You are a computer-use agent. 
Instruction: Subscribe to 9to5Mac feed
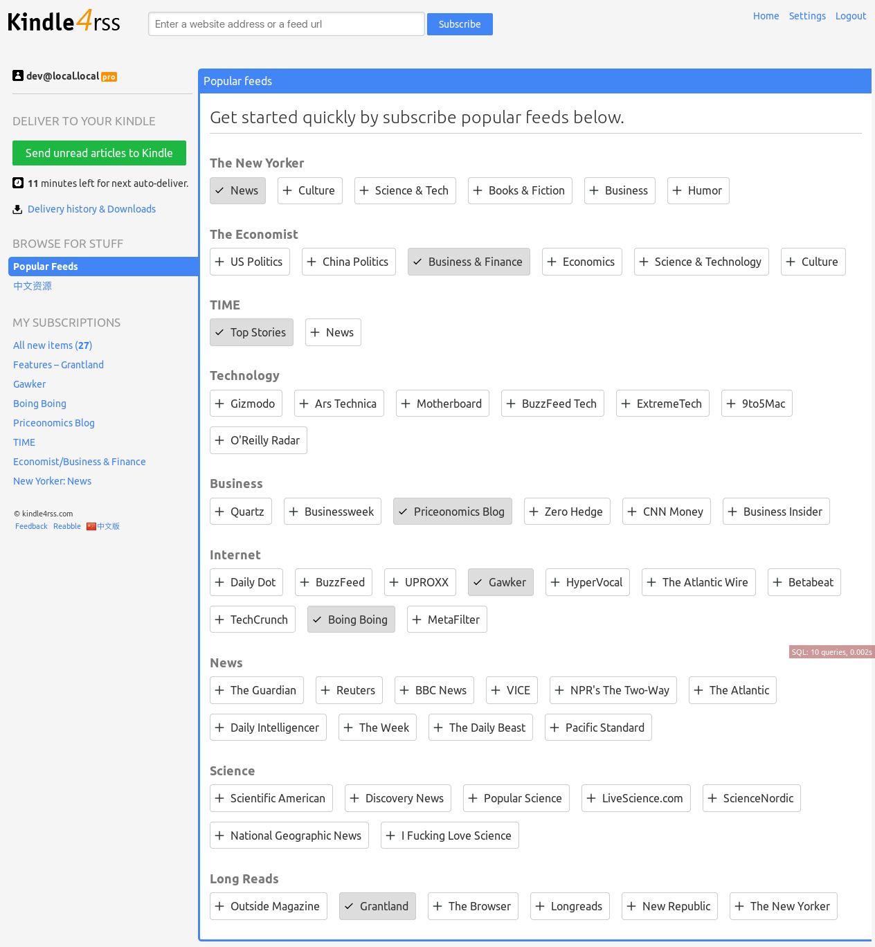pos(757,404)
